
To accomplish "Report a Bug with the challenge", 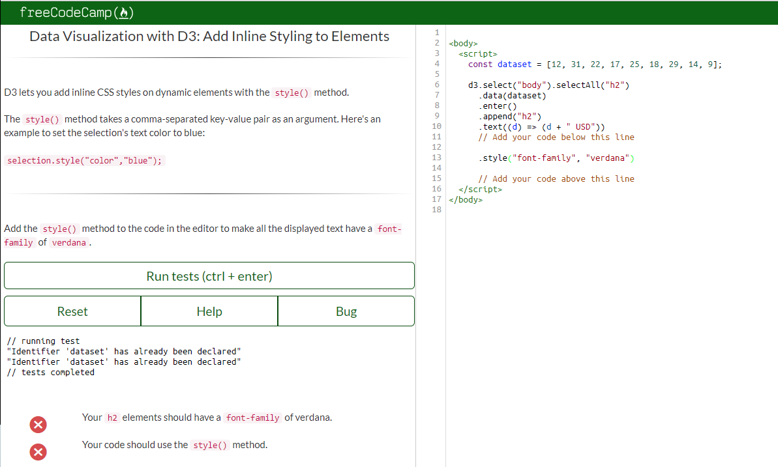I will (346, 311).
